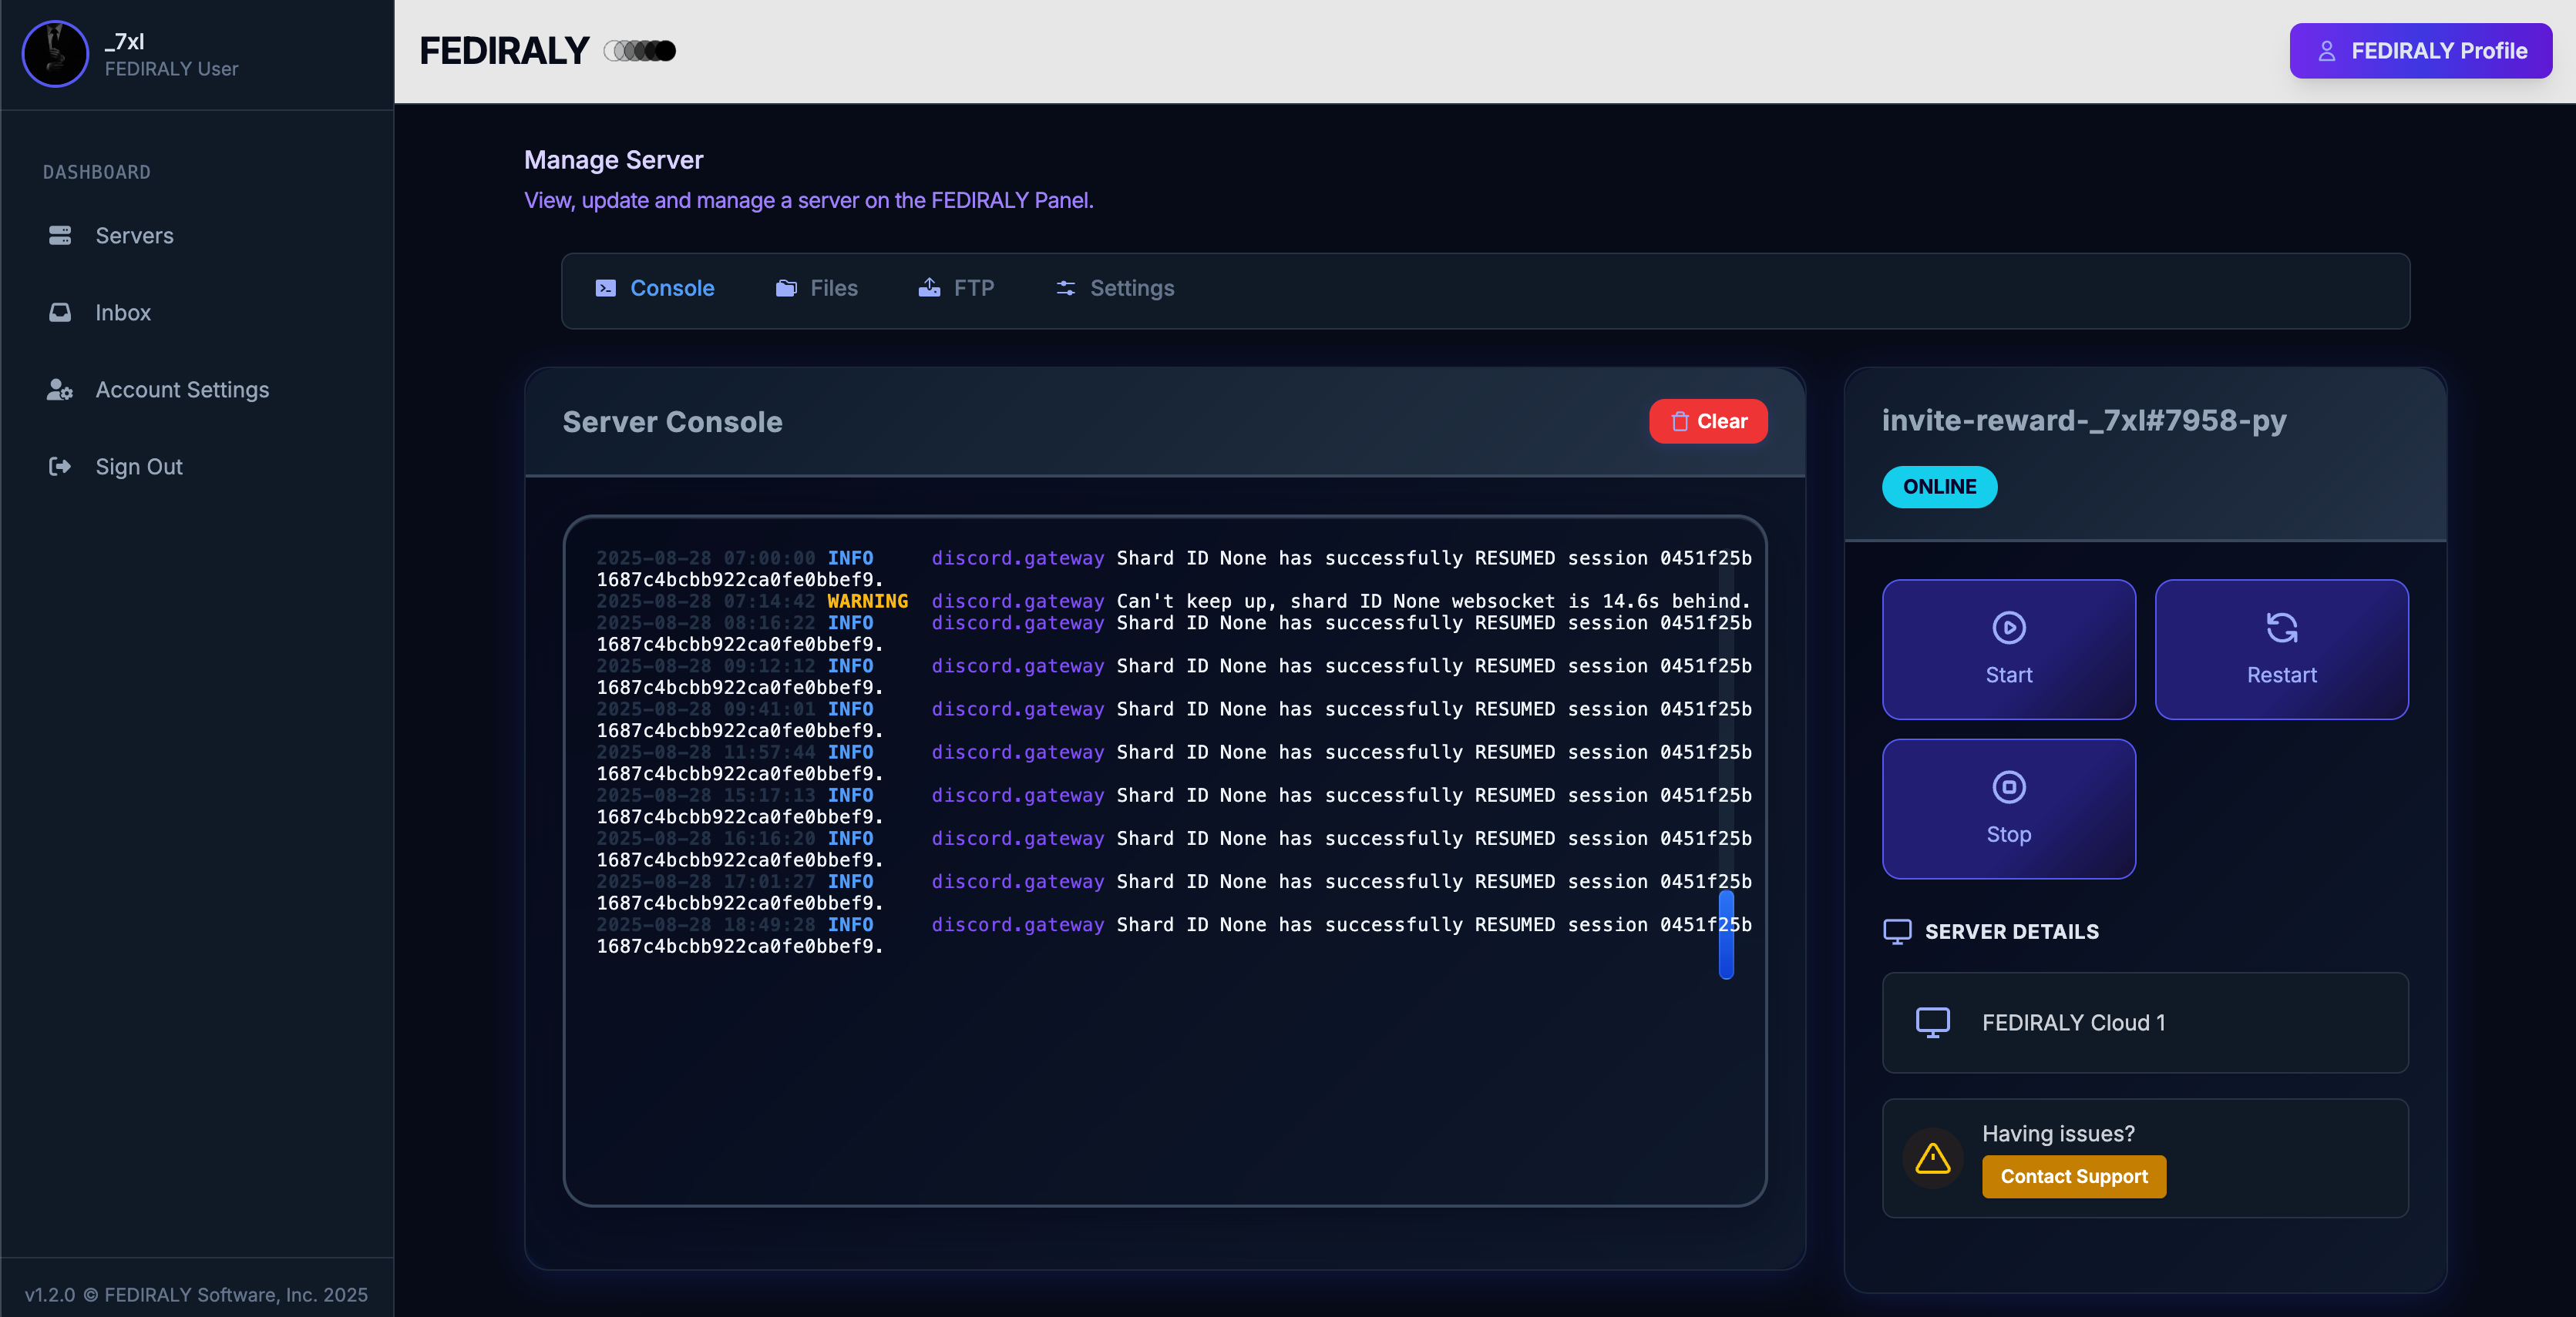Image resolution: width=2576 pixels, height=1317 pixels.
Task: Stop the server
Action: click(x=2009, y=809)
